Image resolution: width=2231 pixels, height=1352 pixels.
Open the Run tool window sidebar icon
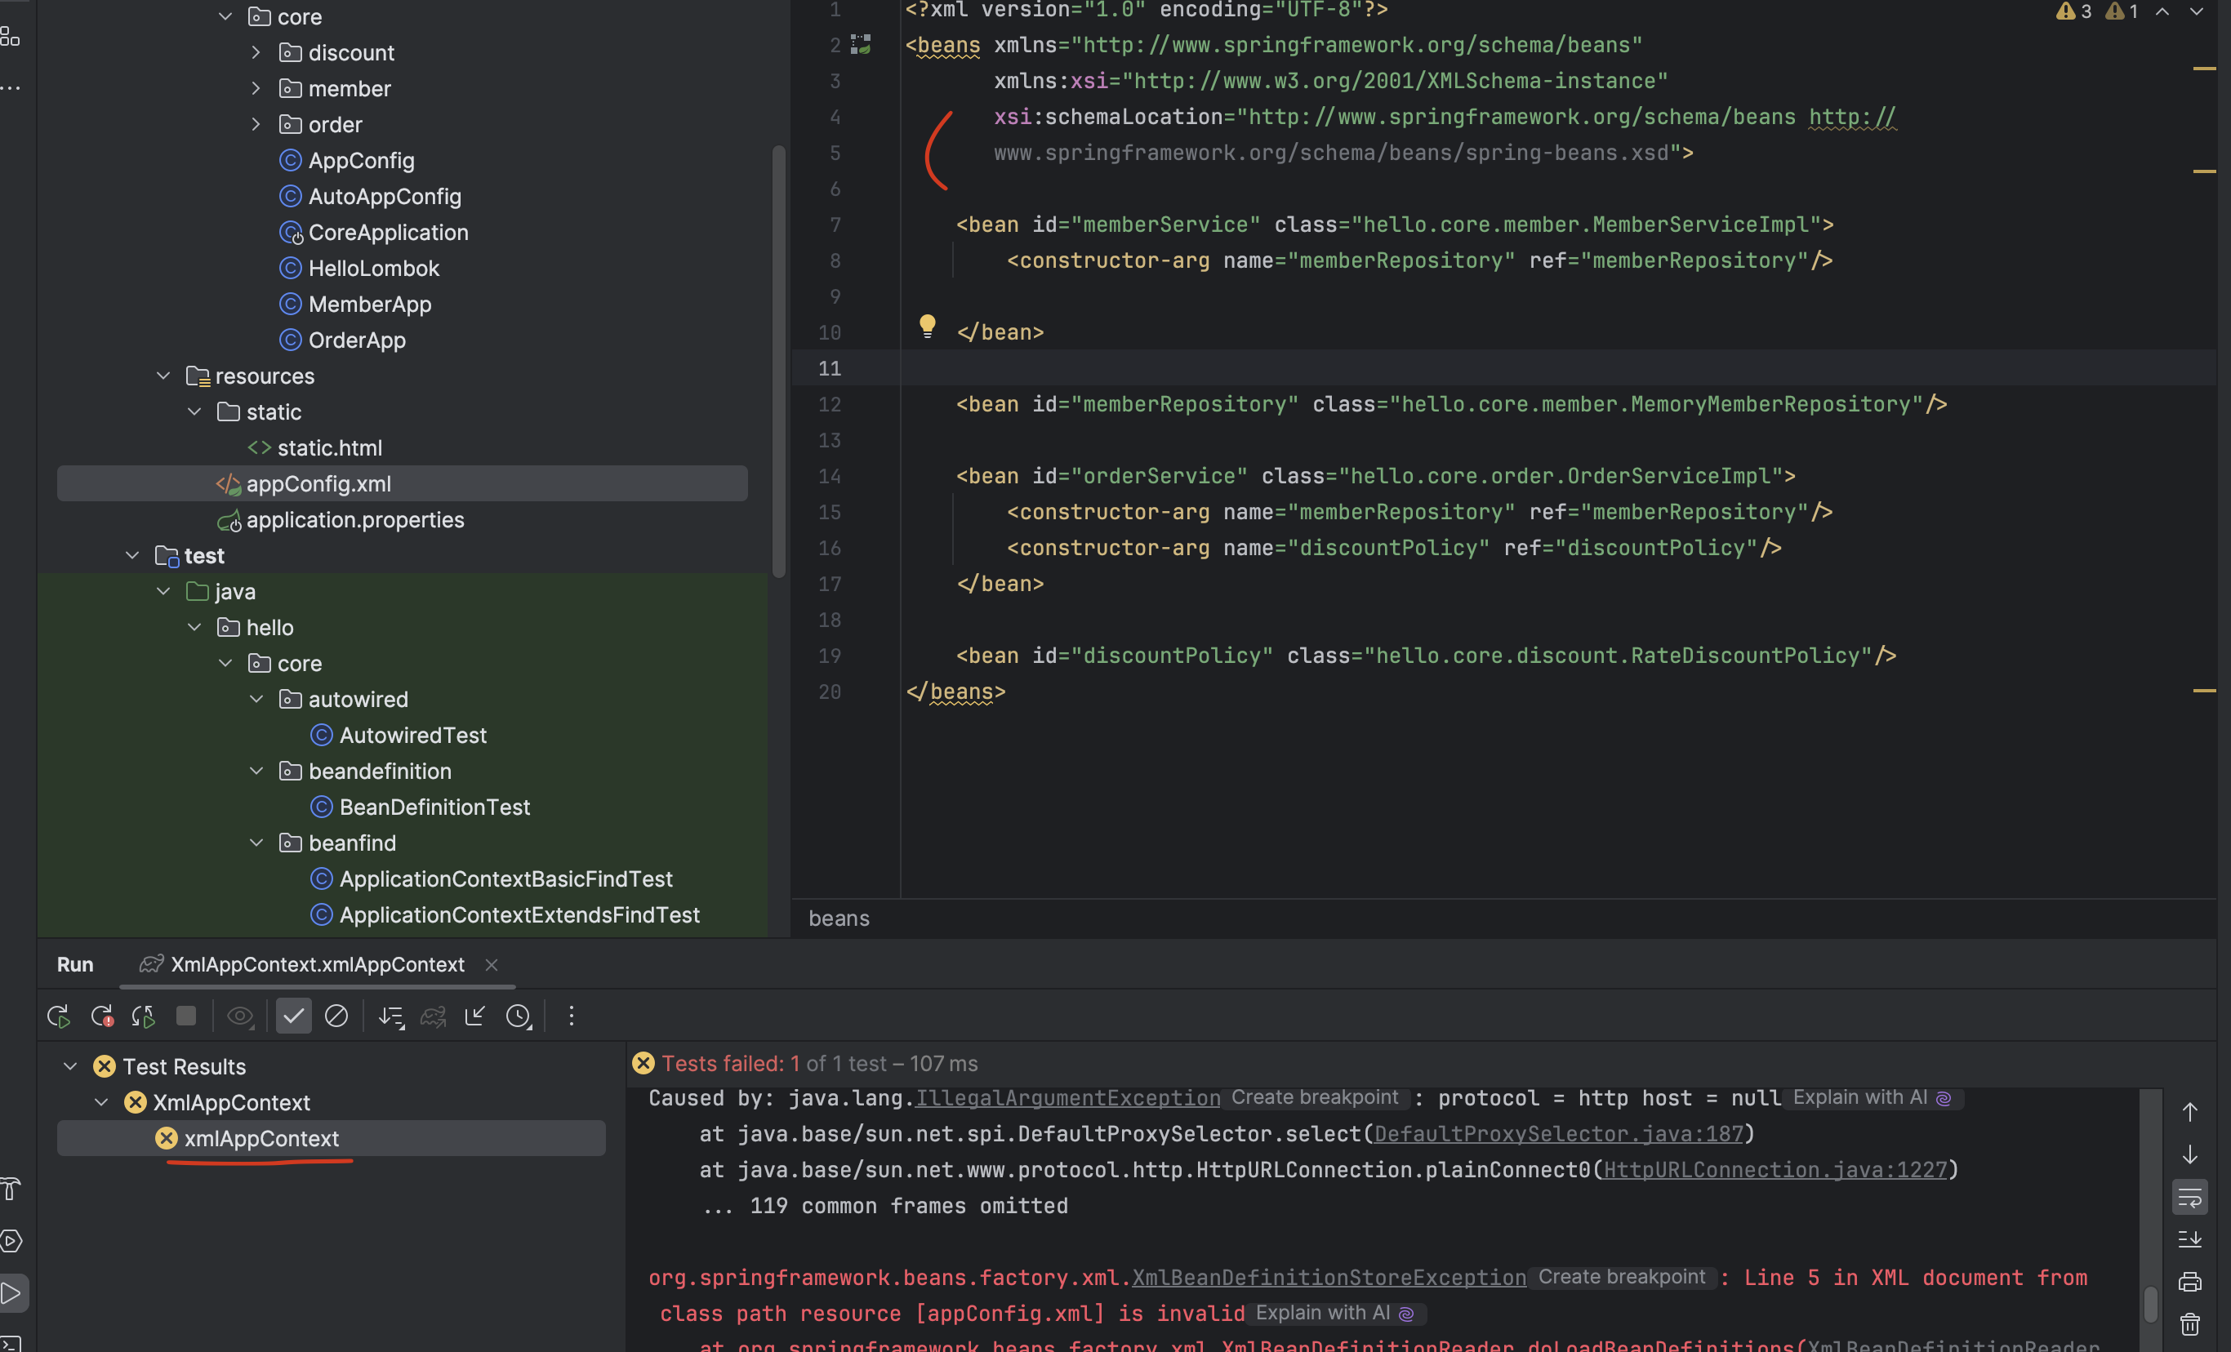(x=11, y=1292)
